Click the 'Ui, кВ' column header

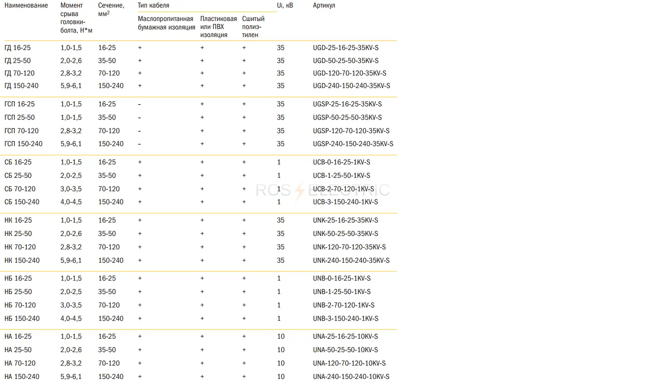[285, 5]
